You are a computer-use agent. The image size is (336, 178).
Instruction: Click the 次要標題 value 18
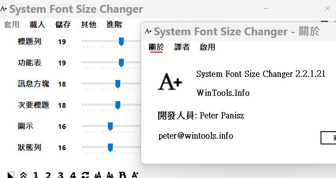pyautogui.click(x=62, y=105)
